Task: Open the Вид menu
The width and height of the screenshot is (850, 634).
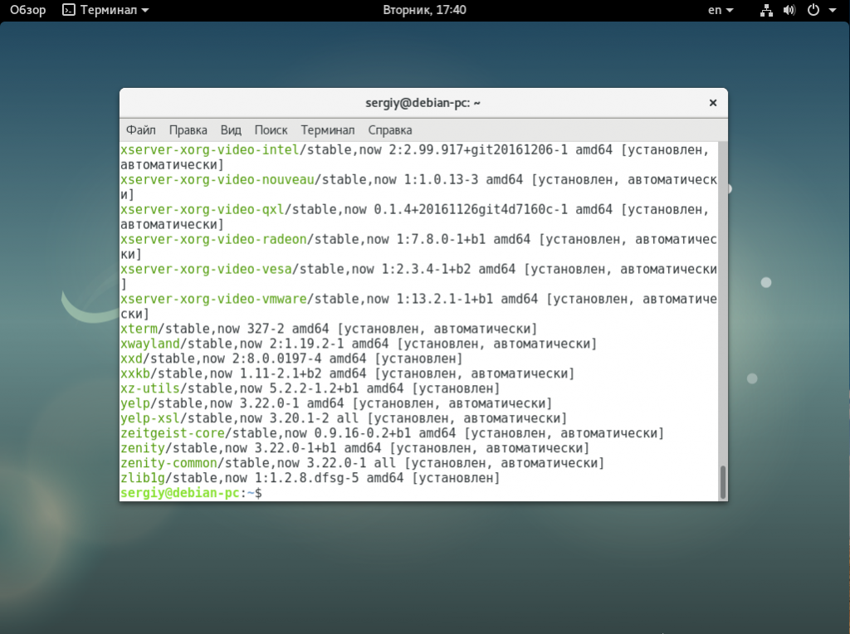Action: (x=231, y=130)
